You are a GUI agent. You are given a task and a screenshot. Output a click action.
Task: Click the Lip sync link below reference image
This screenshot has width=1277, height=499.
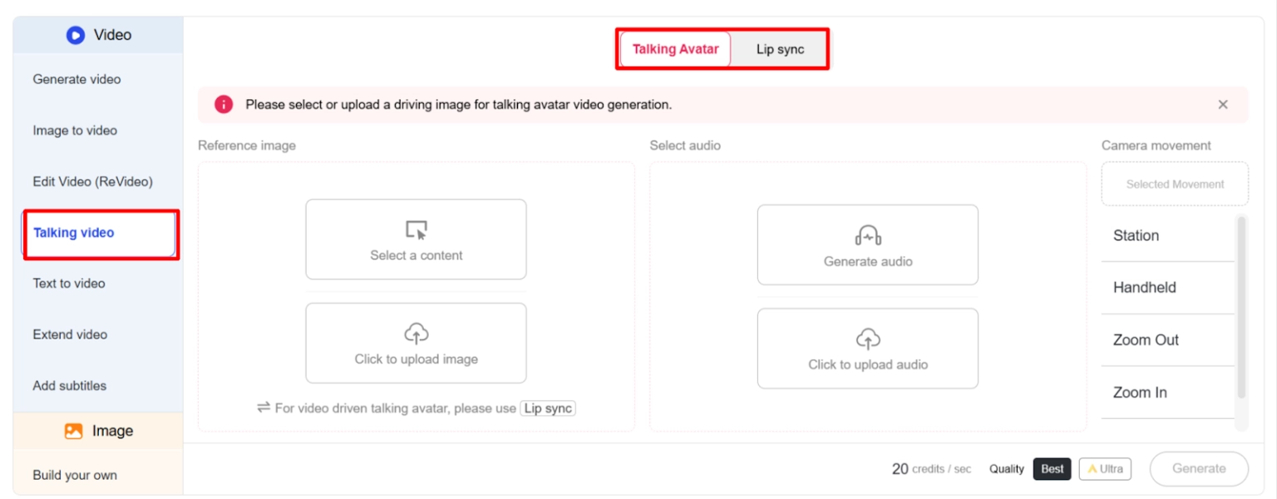point(548,408)
